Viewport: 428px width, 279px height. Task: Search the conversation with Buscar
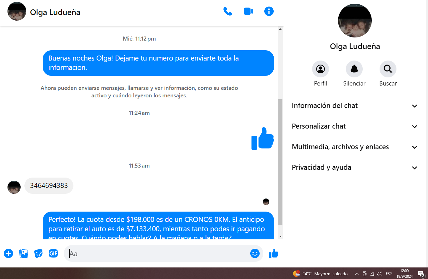(388, 69)
